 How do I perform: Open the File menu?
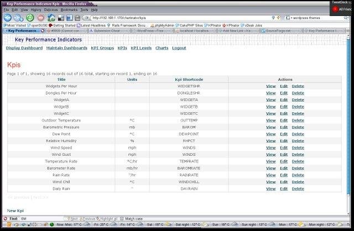(6, 10)
